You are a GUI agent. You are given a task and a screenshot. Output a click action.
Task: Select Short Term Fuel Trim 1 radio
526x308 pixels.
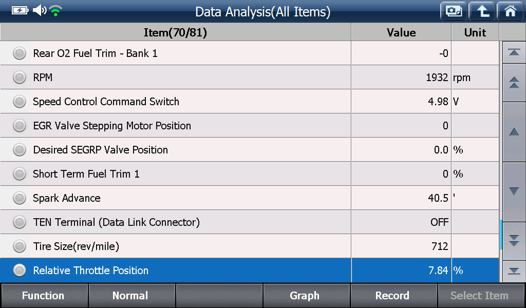coord(20,174)
